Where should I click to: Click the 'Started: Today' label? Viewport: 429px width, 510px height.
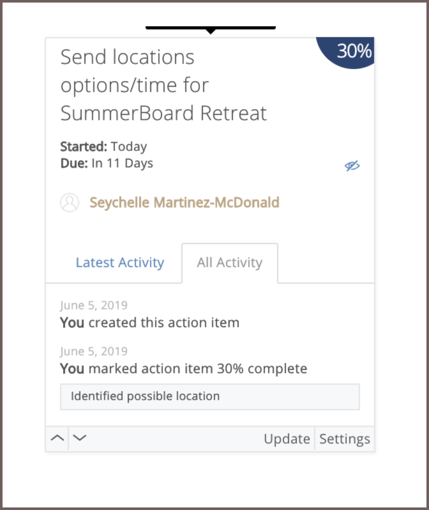point(103,147)
